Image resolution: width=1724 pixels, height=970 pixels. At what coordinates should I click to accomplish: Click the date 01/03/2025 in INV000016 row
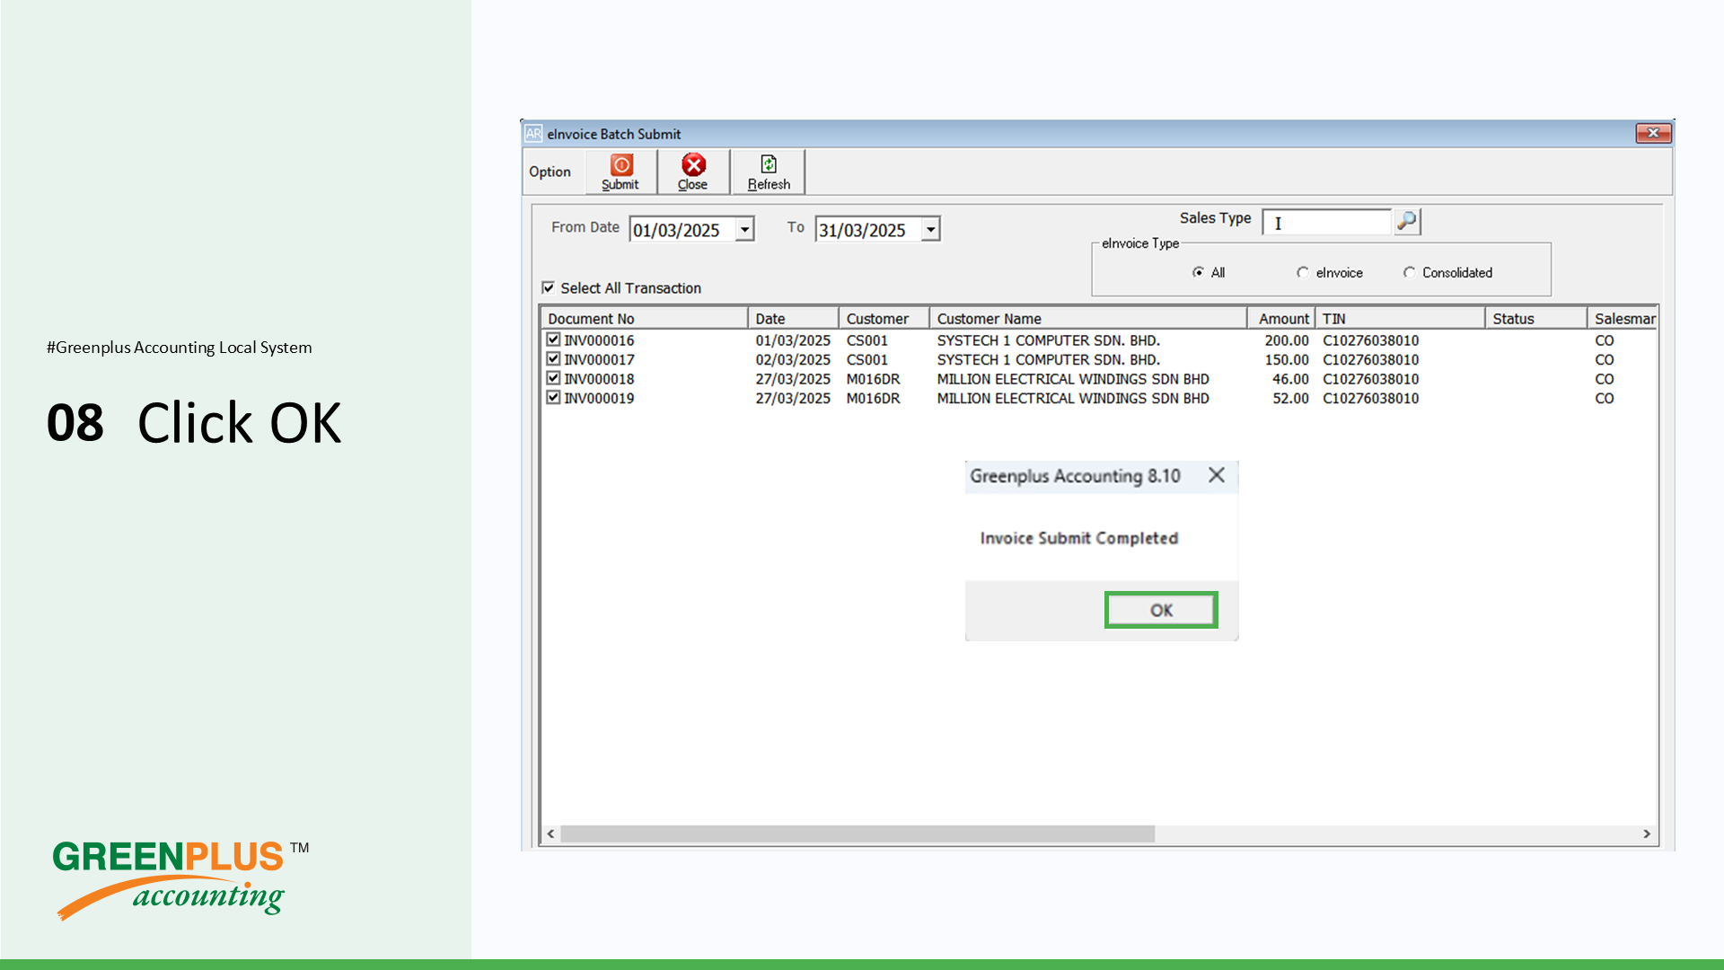click(793, 340)
